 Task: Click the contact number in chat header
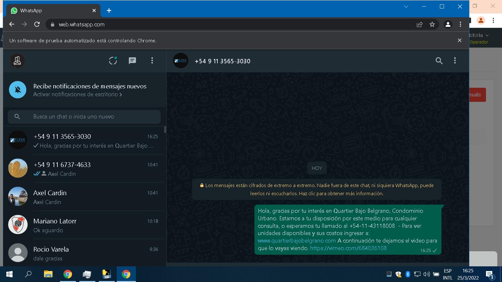click(222, 61)
